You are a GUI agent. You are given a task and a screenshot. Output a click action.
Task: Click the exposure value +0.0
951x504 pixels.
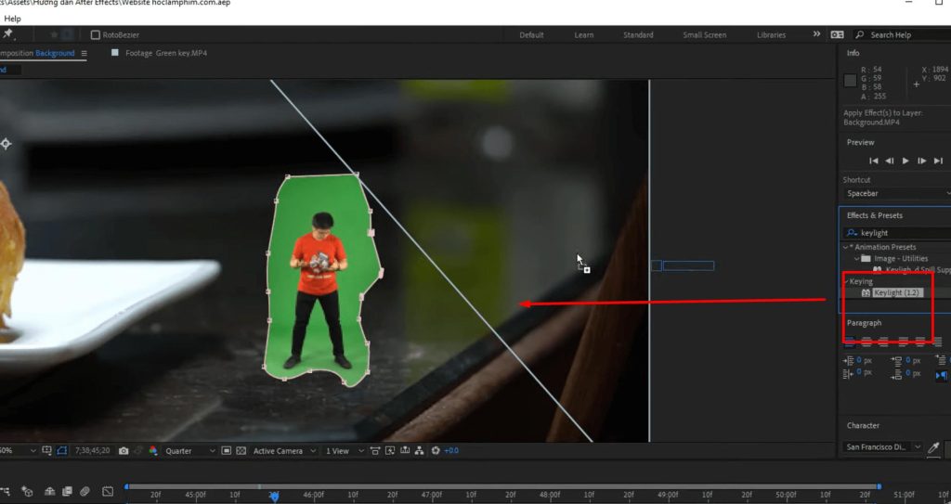tap(451, 450)
